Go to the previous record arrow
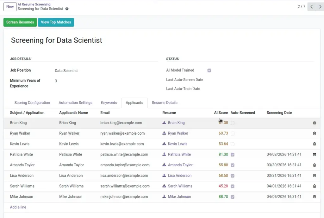The image size is (324, 218). coord(311,7)
